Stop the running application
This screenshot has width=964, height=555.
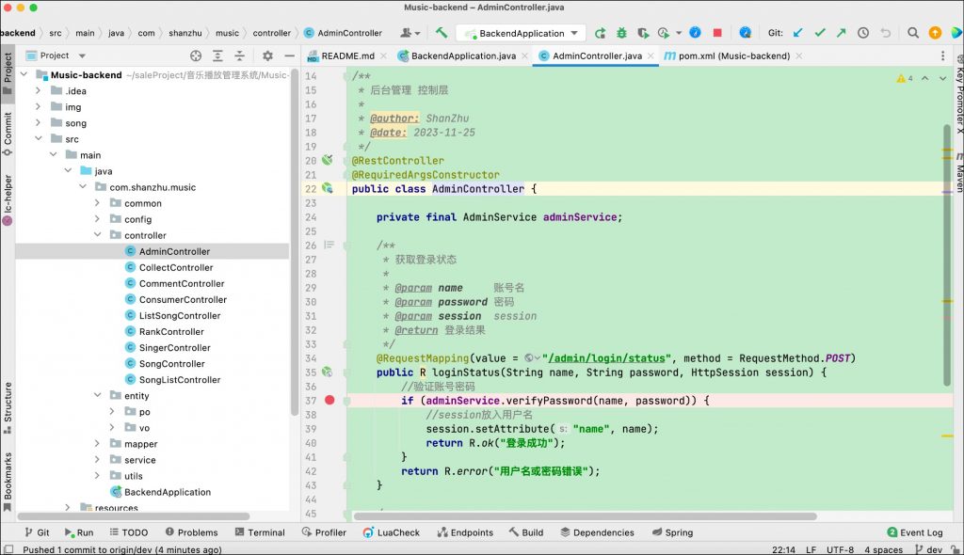(717, 33)
